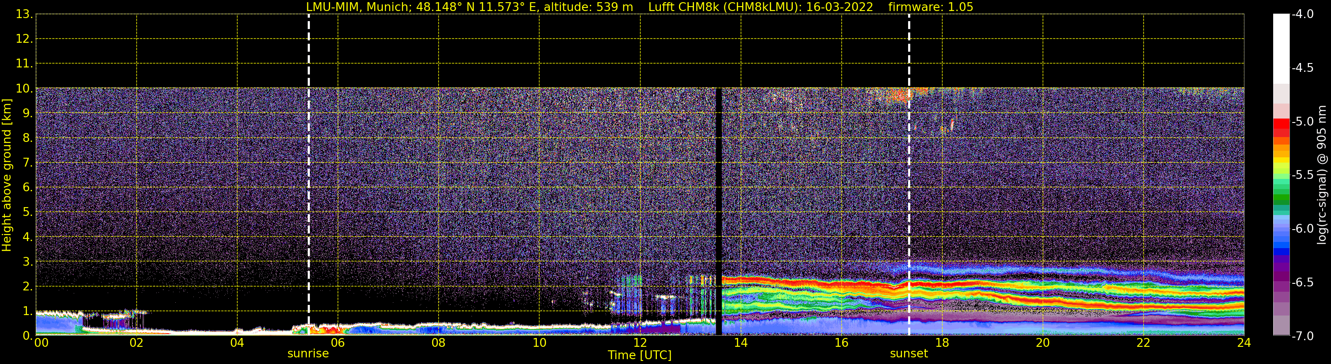
Task: Click the colorbar tick label '-6.0'
Action: [x=1303, y=229]
